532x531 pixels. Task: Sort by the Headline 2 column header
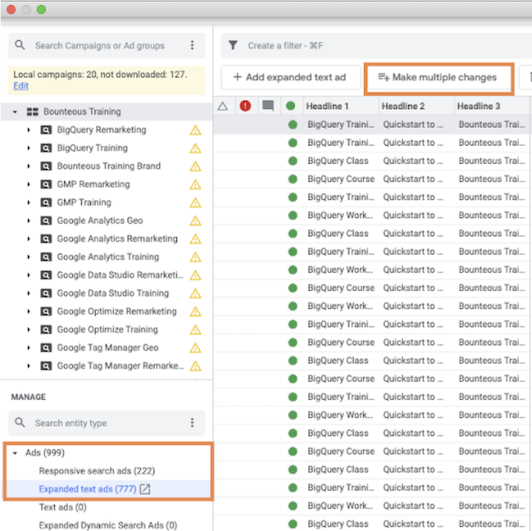(x=417, y=106)
